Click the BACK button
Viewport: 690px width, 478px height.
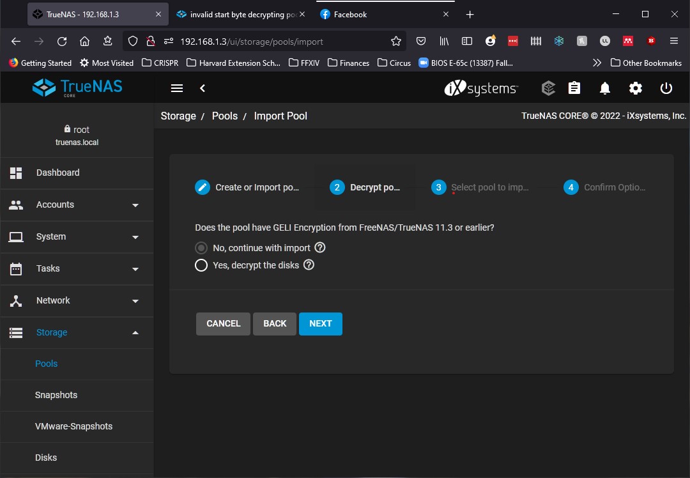[275, 323]
